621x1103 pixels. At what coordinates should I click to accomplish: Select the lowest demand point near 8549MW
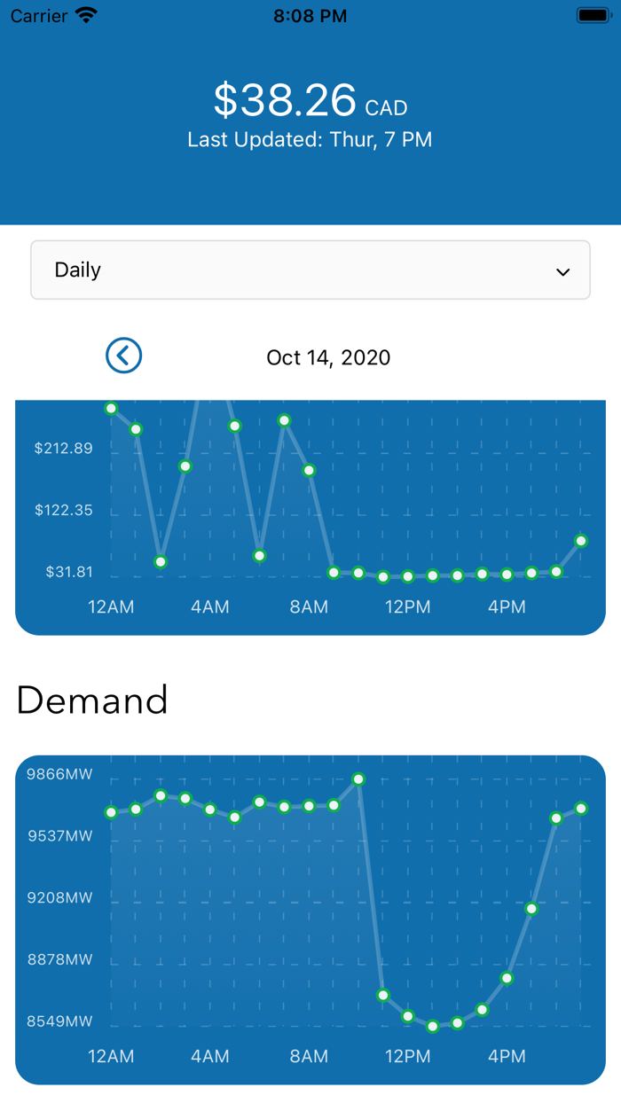[433, 1027]
